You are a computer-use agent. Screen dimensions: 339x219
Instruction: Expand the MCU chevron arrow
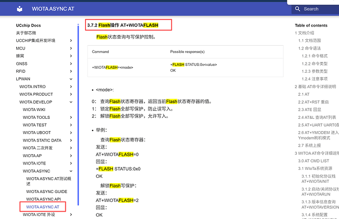(x=71, y=49)
